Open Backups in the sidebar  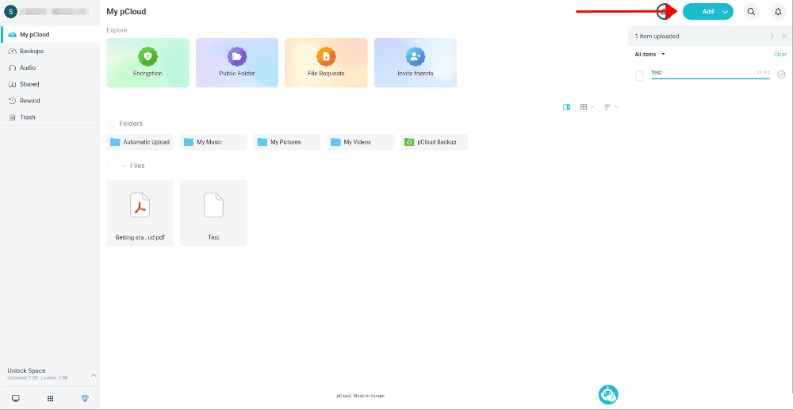click(50, 51)
